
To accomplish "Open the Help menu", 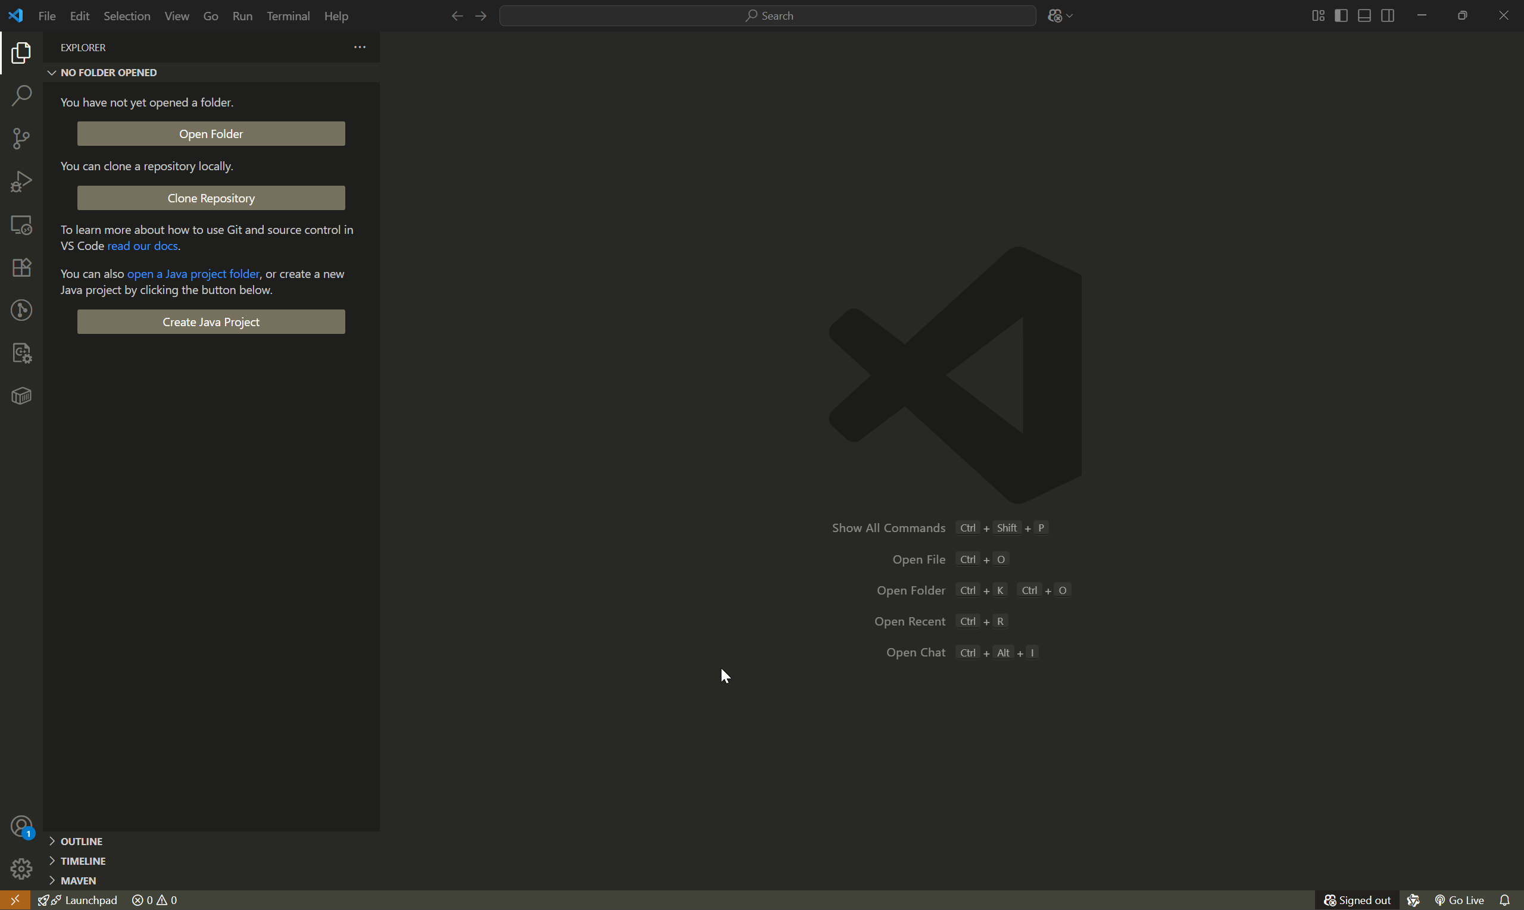I will pos(336,16).
